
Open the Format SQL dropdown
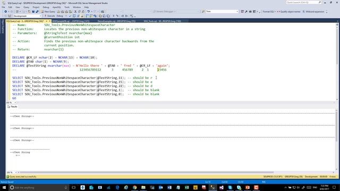tap(269, 12)
